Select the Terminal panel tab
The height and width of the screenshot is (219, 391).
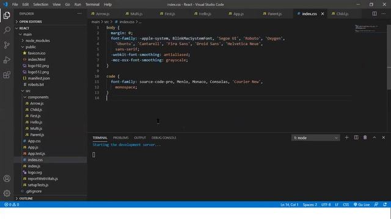tap(100, 137)
